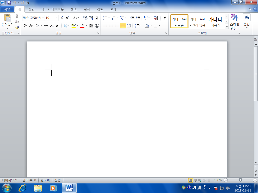This screenshot has height=193, width=258.
Task: Switch to the 삽입 (Insert) tab
Action: pyautogui.click(x=31, y=9)
